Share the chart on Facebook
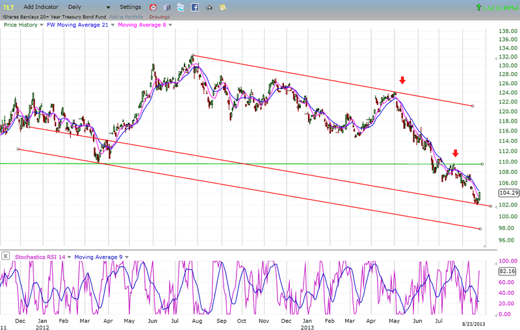This screenshot has width=520, height=330. coord(195,7)
